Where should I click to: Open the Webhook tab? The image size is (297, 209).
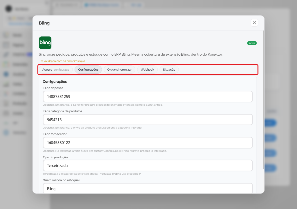[x=147, y=70]
